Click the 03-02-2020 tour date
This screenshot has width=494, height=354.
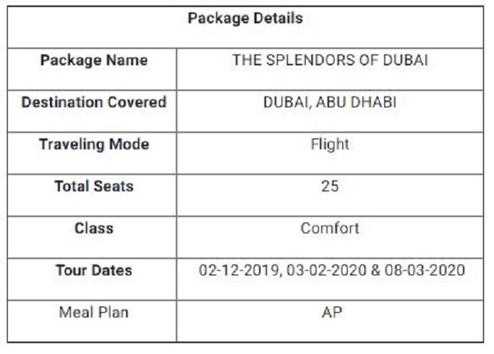pos(327,271)
